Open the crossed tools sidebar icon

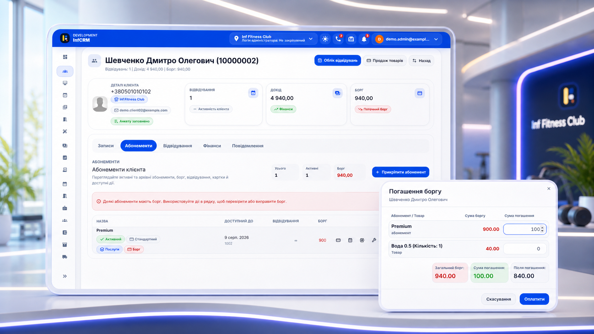coord(65,131)
